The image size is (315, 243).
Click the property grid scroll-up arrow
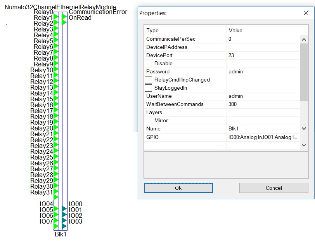tap(304, 39)
